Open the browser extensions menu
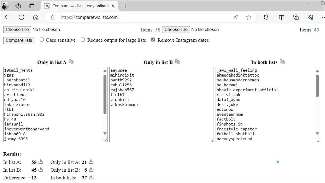 coord(266,17)
